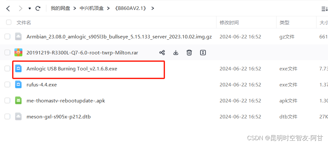
Task: Select checkbox for meson-gxl-s905x-p212.dtb
Action: coord(7,116)
